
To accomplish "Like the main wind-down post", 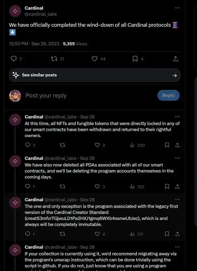I will (95, 59).
